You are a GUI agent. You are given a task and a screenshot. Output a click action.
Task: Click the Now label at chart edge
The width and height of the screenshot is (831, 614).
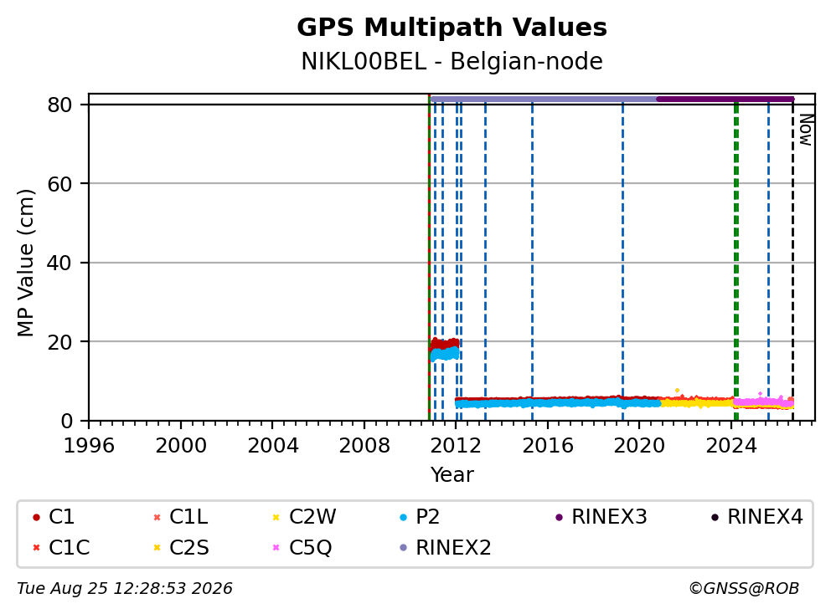coord(806,130)
